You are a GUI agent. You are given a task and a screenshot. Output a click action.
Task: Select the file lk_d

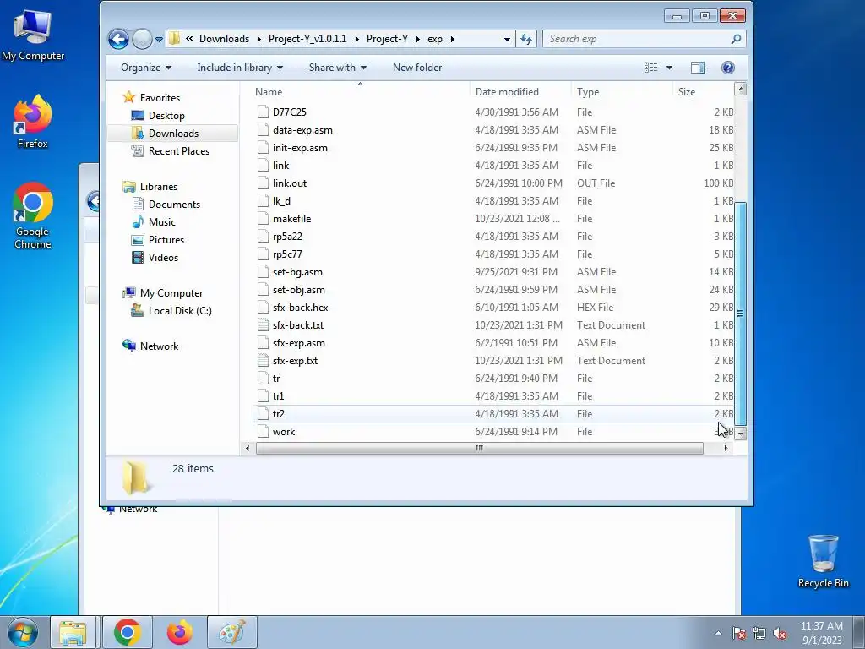[x=281, y=201]
